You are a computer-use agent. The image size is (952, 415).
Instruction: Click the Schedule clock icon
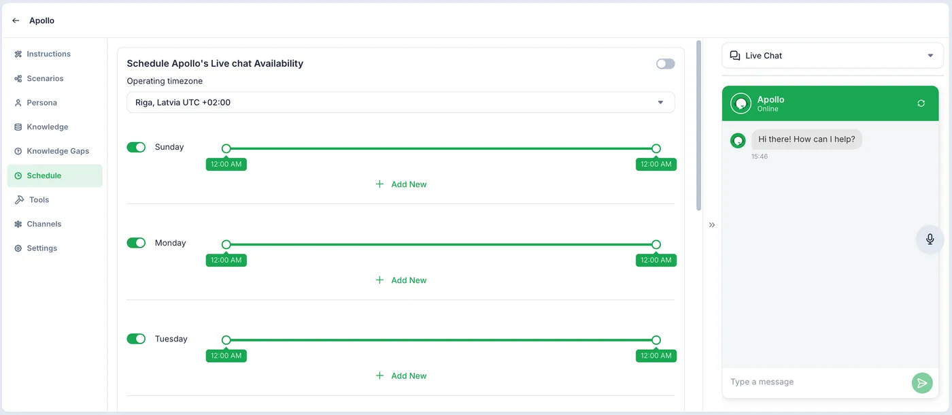point(18,176)
